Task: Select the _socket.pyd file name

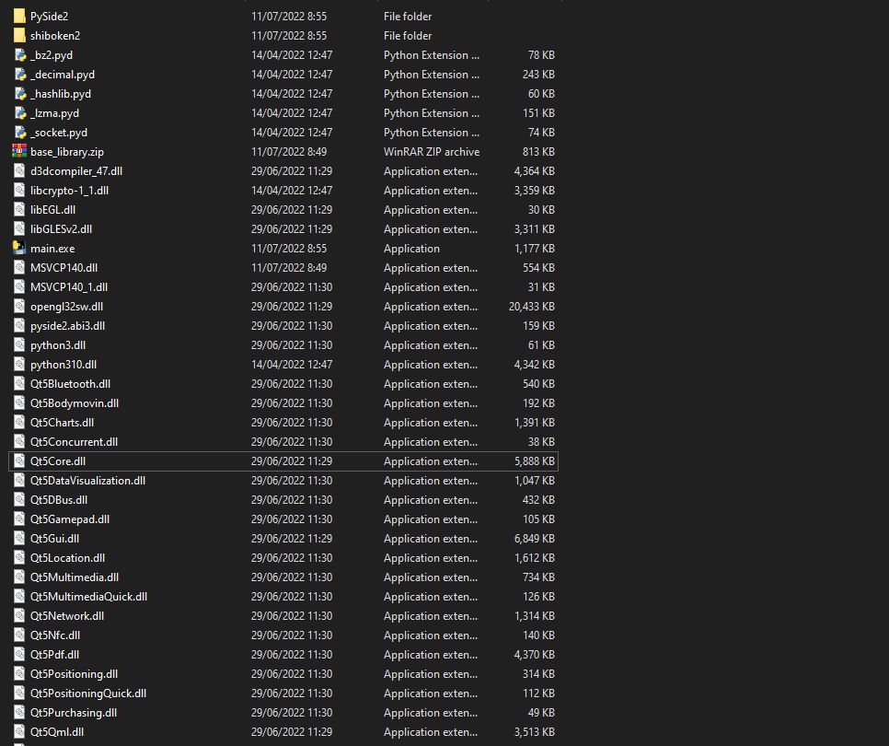Action: click(x=59, y=133)
